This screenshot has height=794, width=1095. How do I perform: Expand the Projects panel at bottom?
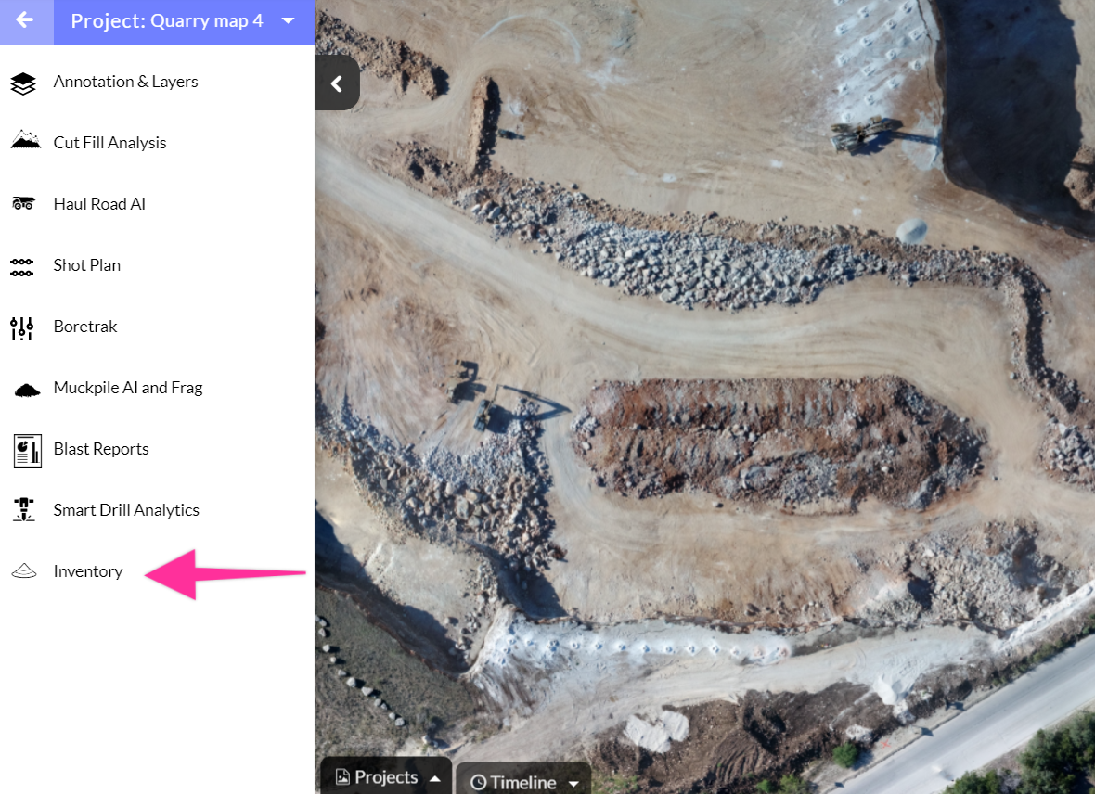(x=386, y=776)
